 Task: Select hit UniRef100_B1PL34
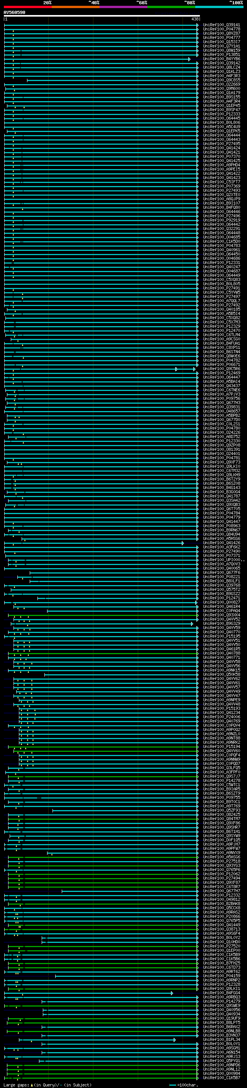tap(221, 1039)
